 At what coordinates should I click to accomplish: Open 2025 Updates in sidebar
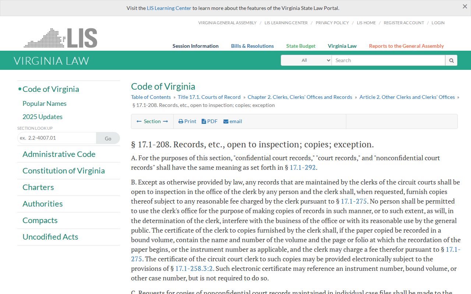[42, 117]
